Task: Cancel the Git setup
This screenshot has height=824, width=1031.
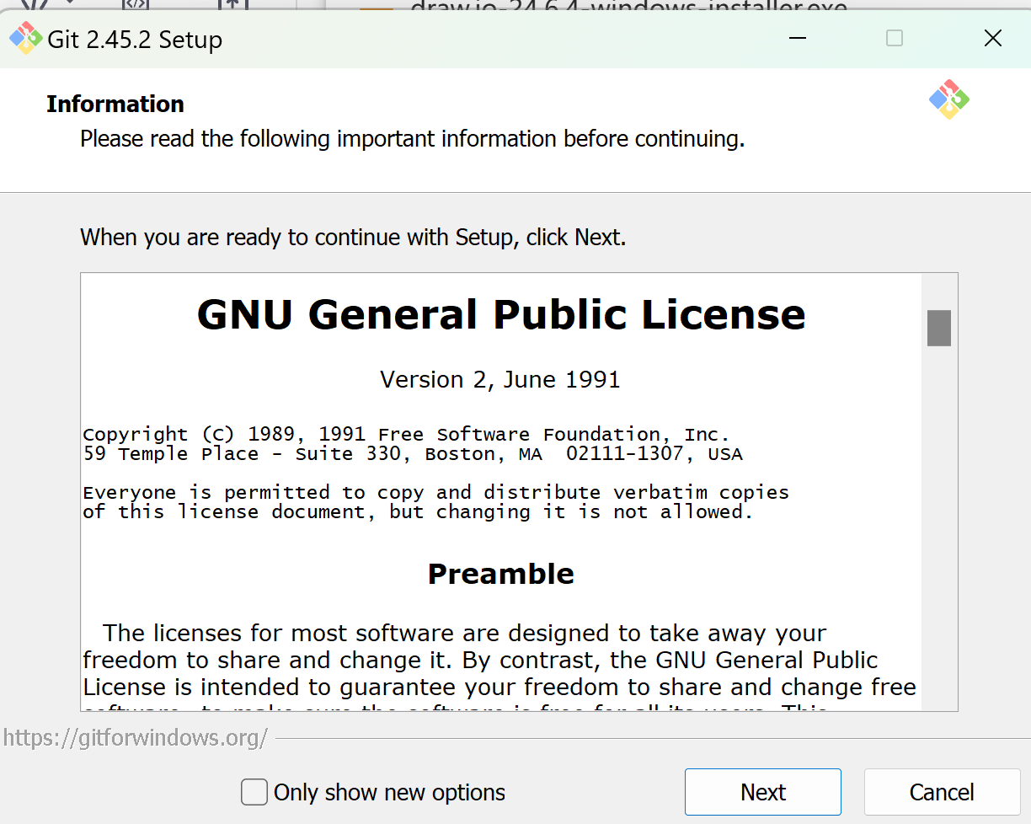Action: (x=942, y=792)
